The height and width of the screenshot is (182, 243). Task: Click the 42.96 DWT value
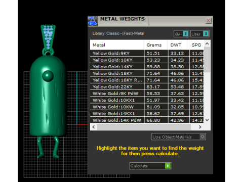pyautogui.click(x=177, y=120)
